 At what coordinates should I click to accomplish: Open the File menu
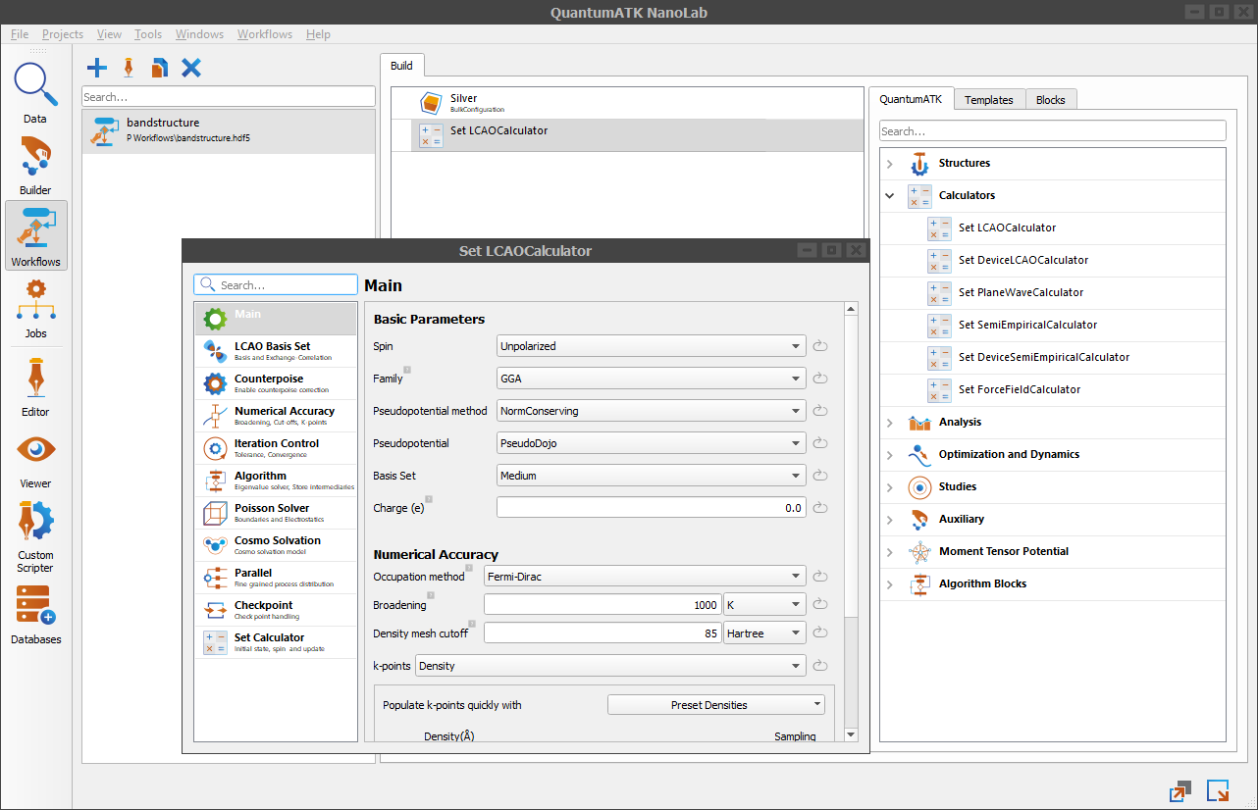[20, 34]
